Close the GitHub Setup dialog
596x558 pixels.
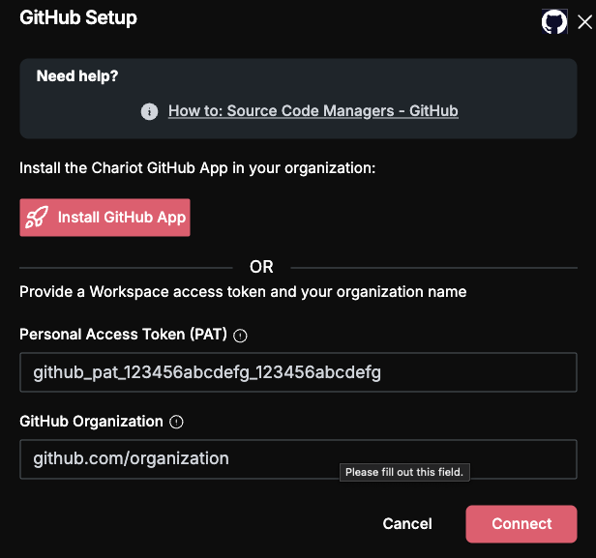(x=584, y=22)
